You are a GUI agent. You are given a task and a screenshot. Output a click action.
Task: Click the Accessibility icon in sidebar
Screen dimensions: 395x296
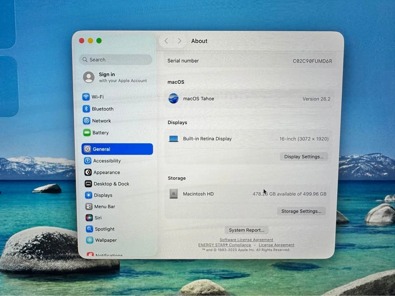tap(88, 161)
